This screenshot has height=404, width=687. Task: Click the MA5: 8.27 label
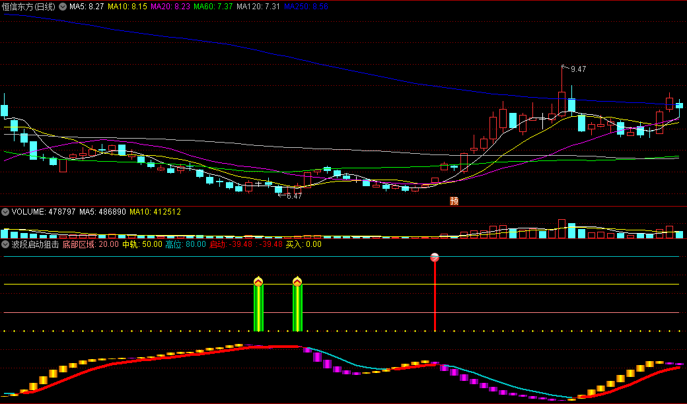87,7
